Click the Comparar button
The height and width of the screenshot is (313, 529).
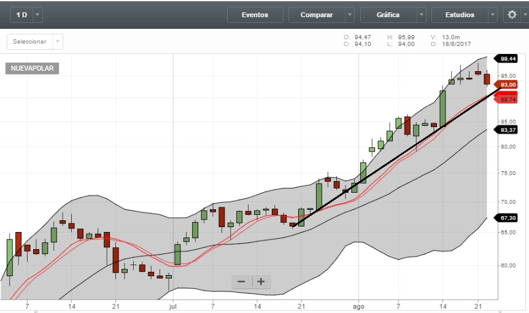pyautogui.click(x=317, y=15)
